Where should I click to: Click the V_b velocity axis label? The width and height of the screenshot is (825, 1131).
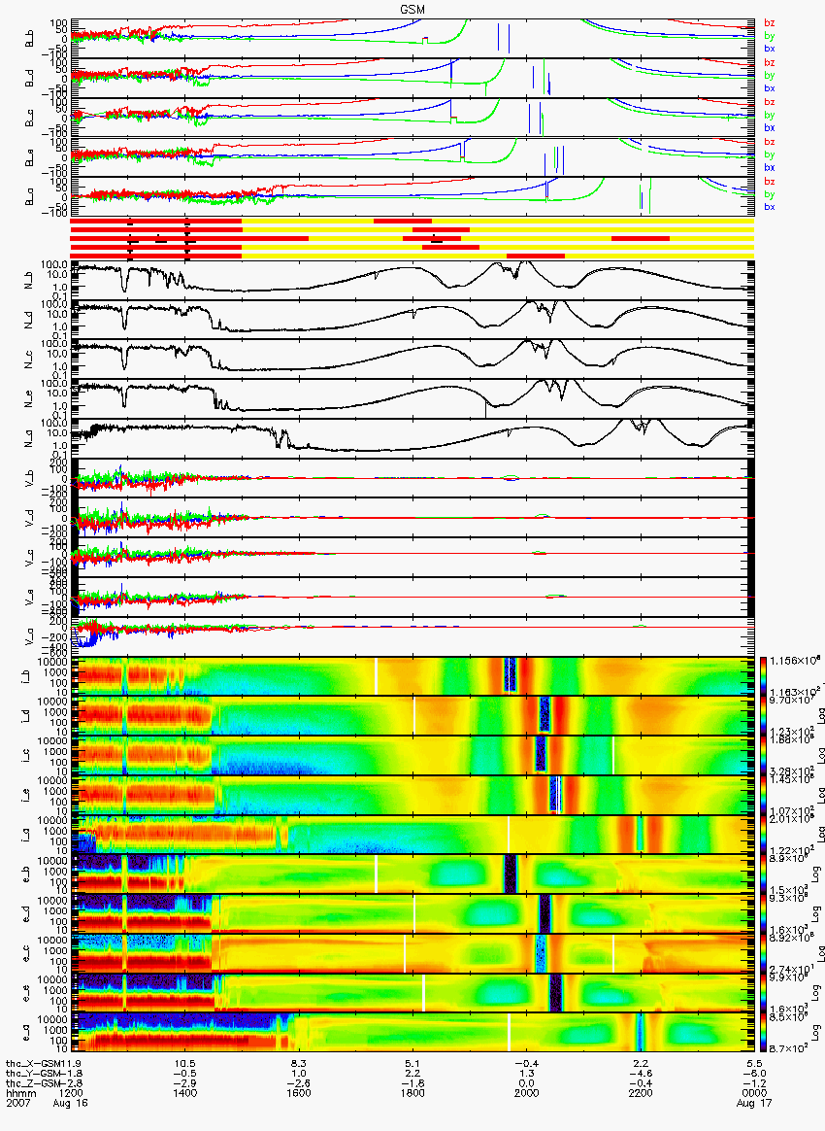point(30,478)
